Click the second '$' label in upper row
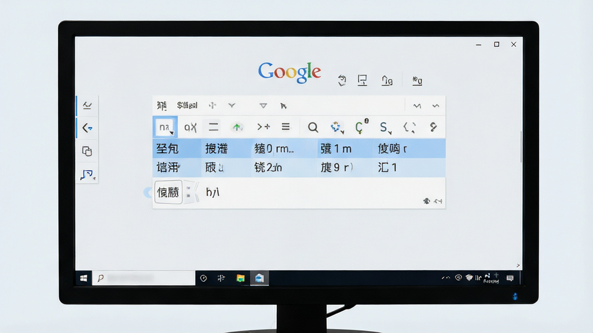Image resolution: width=593 pixels, height=333 pixels. (187, 105)
